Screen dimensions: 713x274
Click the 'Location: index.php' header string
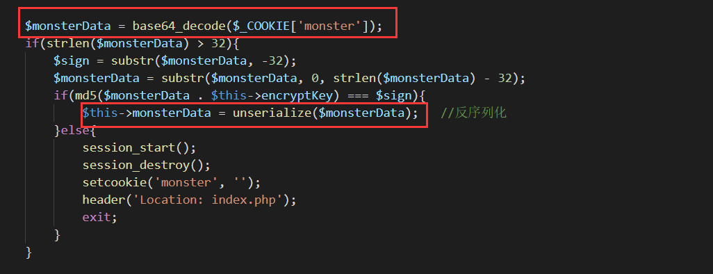(211, 200)
